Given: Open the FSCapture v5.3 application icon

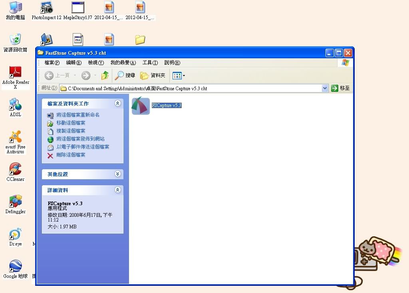Looking at the screenshot, I should pos(141,106).
